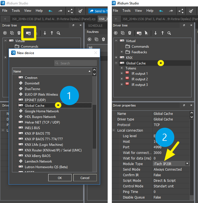
Task: Switch to SCHEDULE tab
Action: 95,26
